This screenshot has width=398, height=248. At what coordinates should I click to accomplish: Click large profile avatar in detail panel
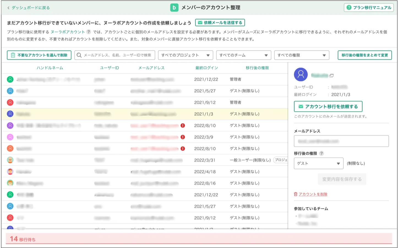(x=301, y=75)
